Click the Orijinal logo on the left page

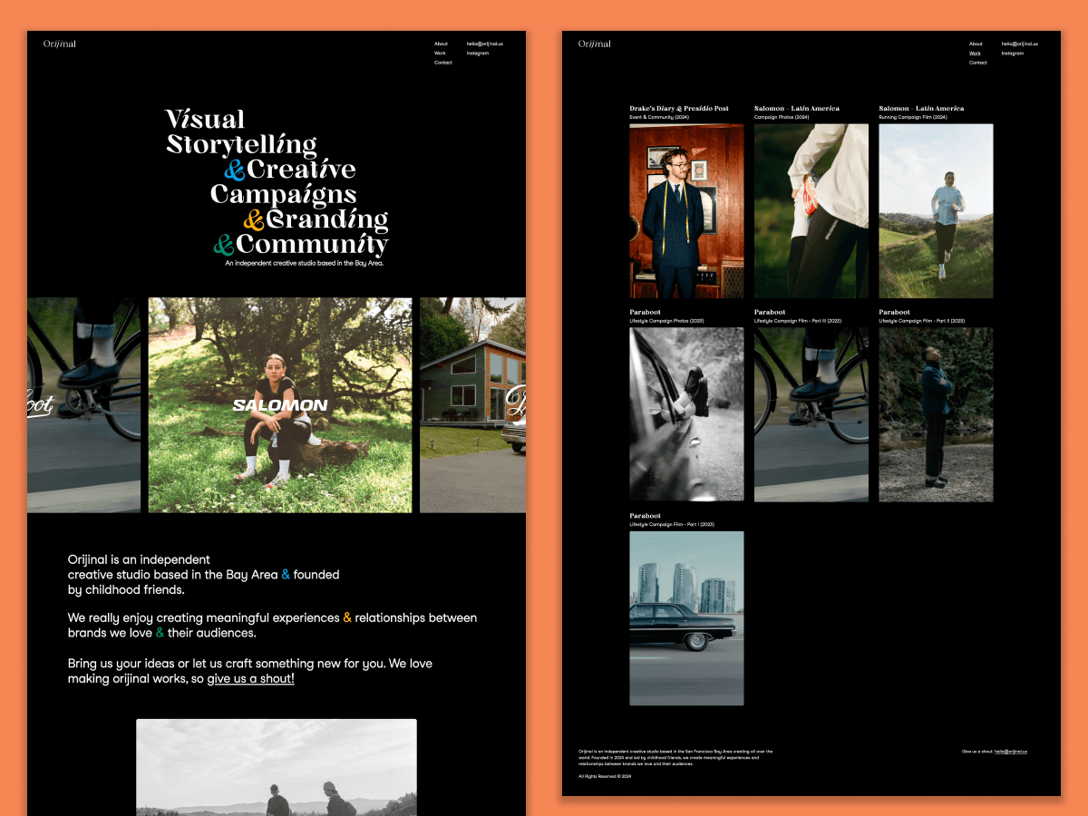pos(60,44)
